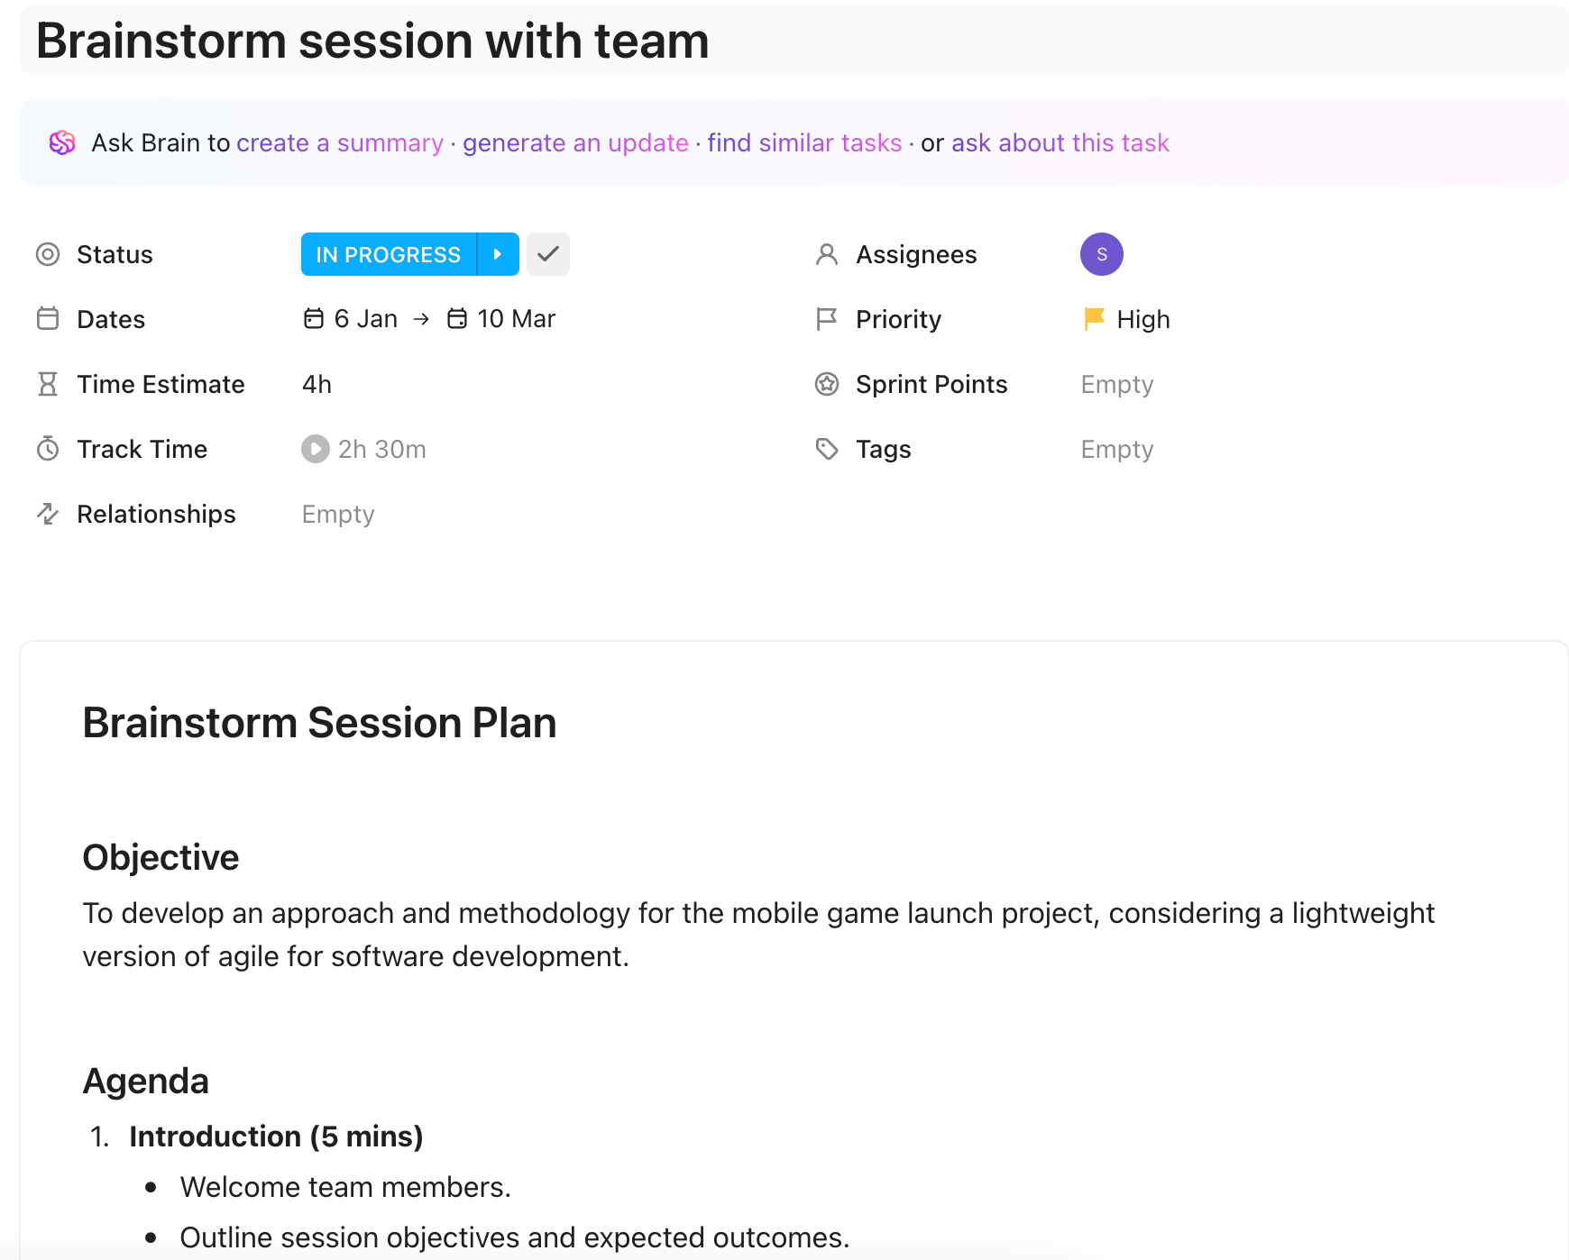Click the Sprint Points star icon
The width and height of the screenshot is (1569, 1260).
[826, 384]
